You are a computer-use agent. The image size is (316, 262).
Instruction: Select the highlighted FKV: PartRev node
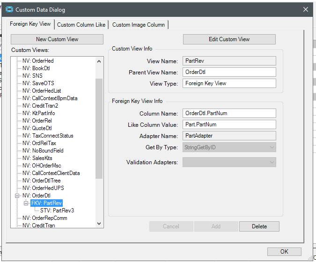(x=46, y=203)
